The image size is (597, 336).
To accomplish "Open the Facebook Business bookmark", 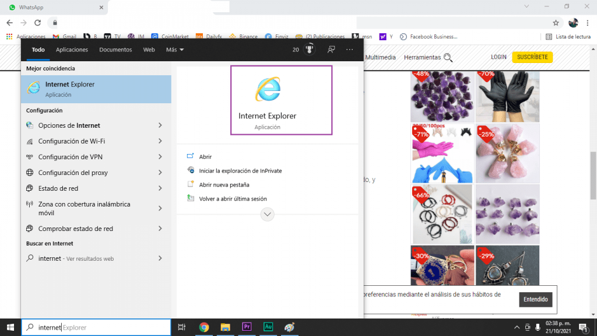I will [429, 37].
